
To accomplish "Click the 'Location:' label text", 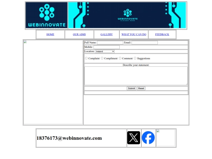I will 90,51.
